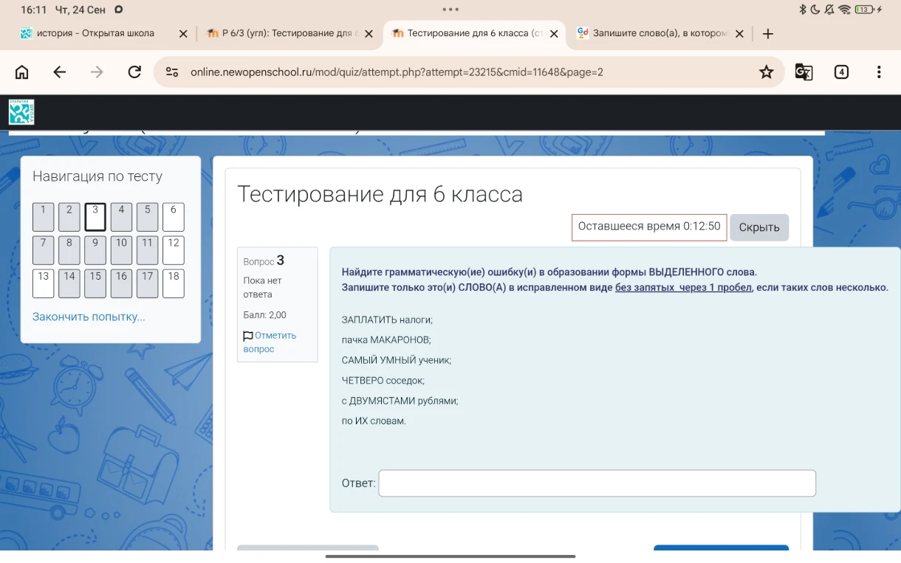This screenshot has width=901, height=563.
Task: Click the text 'ЗАПЛАТИТЬ налоги;'
Action: [387, 320]
